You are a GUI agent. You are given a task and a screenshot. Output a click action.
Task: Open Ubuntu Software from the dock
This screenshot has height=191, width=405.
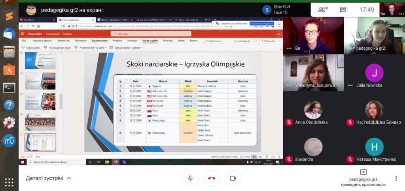[x=9, y=69]
